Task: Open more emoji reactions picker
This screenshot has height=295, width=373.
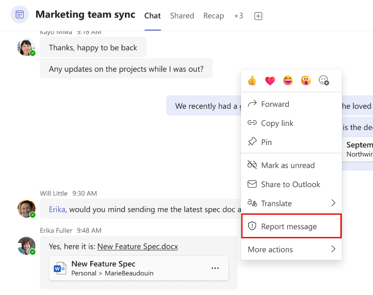Action: (324, 80)
